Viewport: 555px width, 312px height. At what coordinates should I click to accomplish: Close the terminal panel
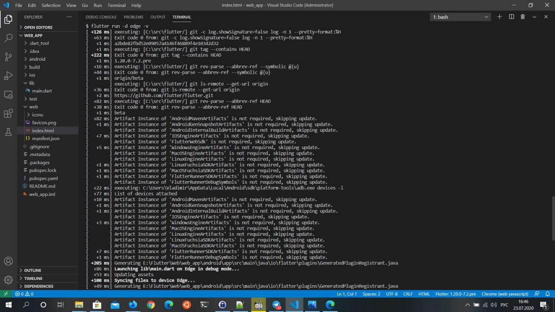tap(546, 17)
